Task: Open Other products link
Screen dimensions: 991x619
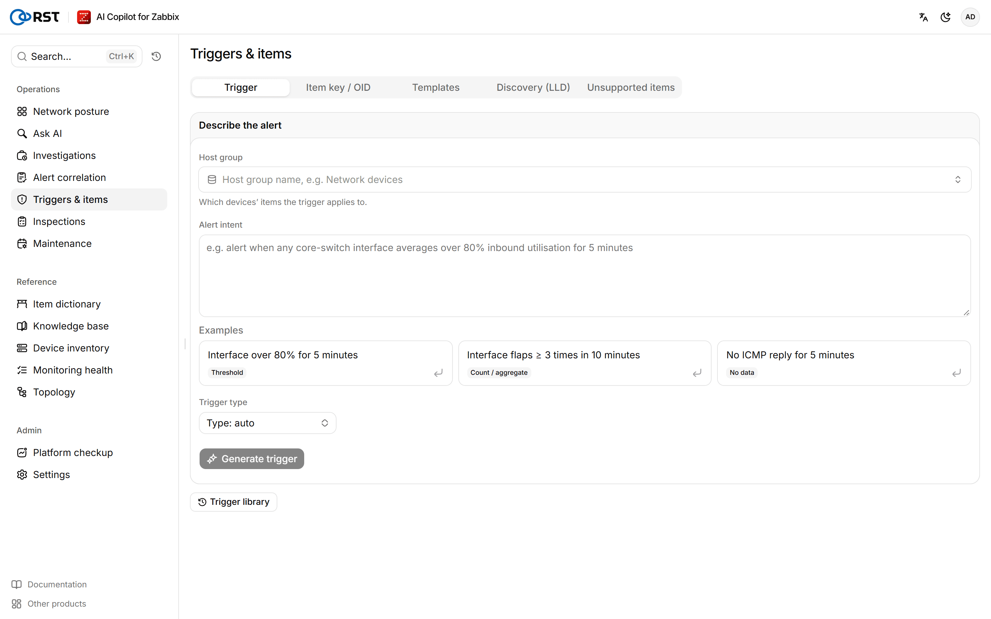Action: point(56,604)
